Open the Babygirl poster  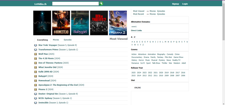[x=80, y=23]
